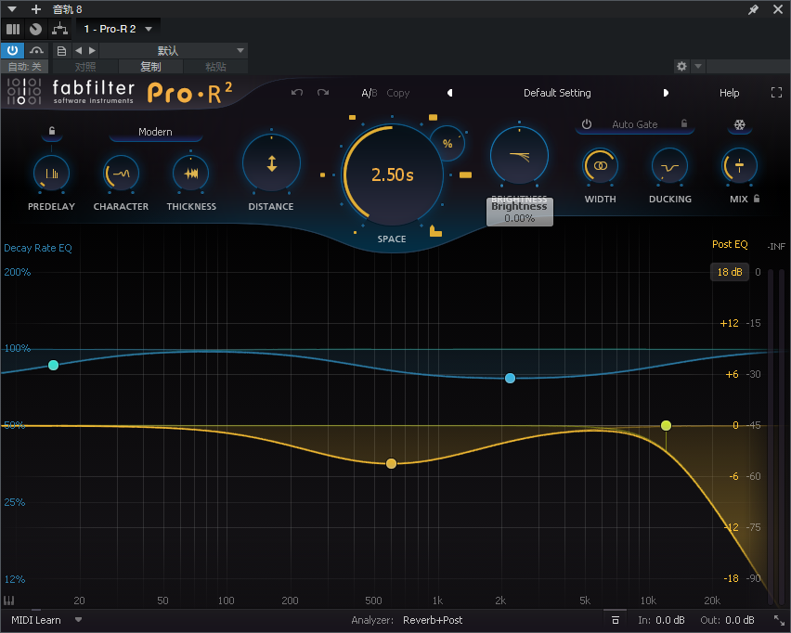Viewport: 791px width, 633px height.
Task: Click the freeze snowflake icon
Action: (x=740, y=124)
